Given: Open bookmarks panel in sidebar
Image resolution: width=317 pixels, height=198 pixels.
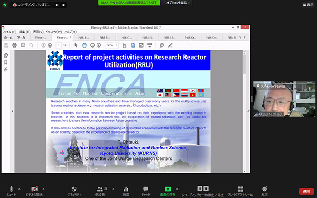Looking at the screenshot, I should coord(6,62).
